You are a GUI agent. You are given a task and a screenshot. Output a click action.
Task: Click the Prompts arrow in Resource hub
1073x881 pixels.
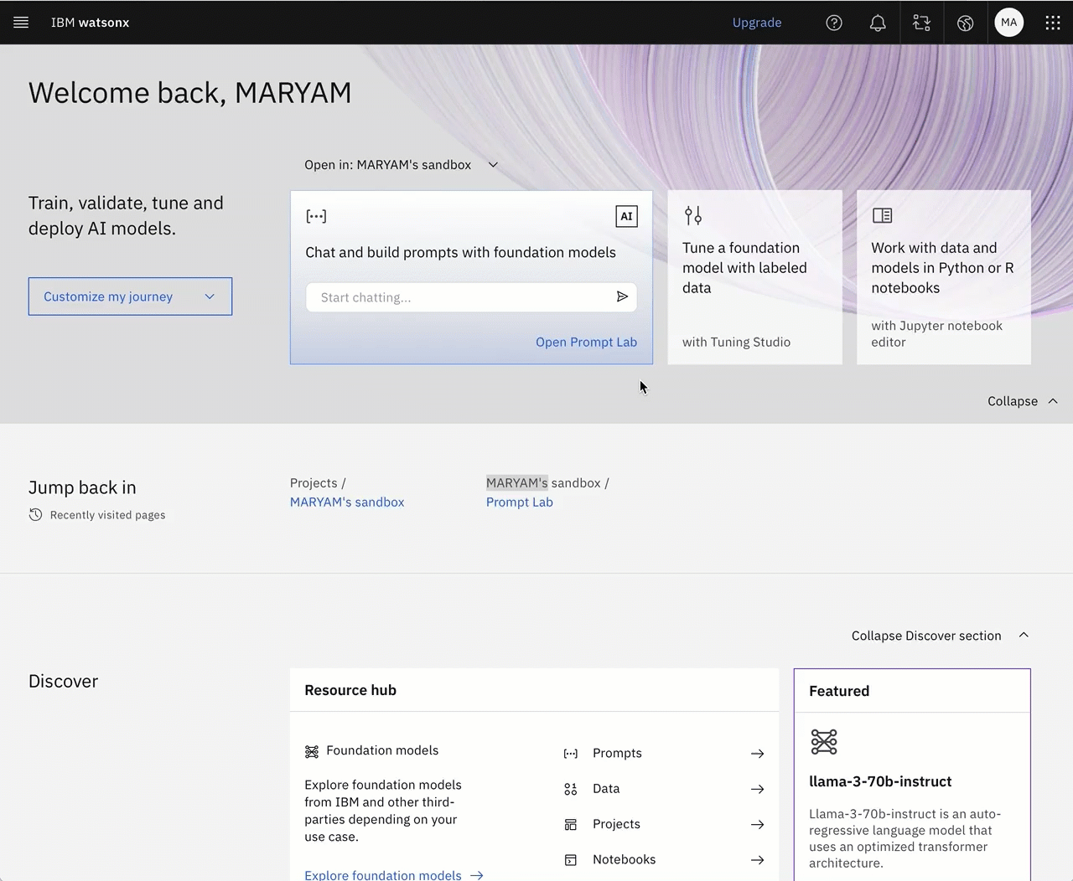click(757, 753)
